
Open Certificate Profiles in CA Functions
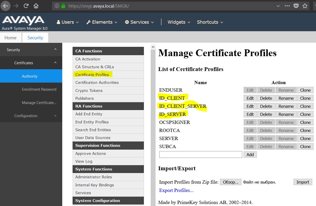pyautogui.click(x=108, y=75)
